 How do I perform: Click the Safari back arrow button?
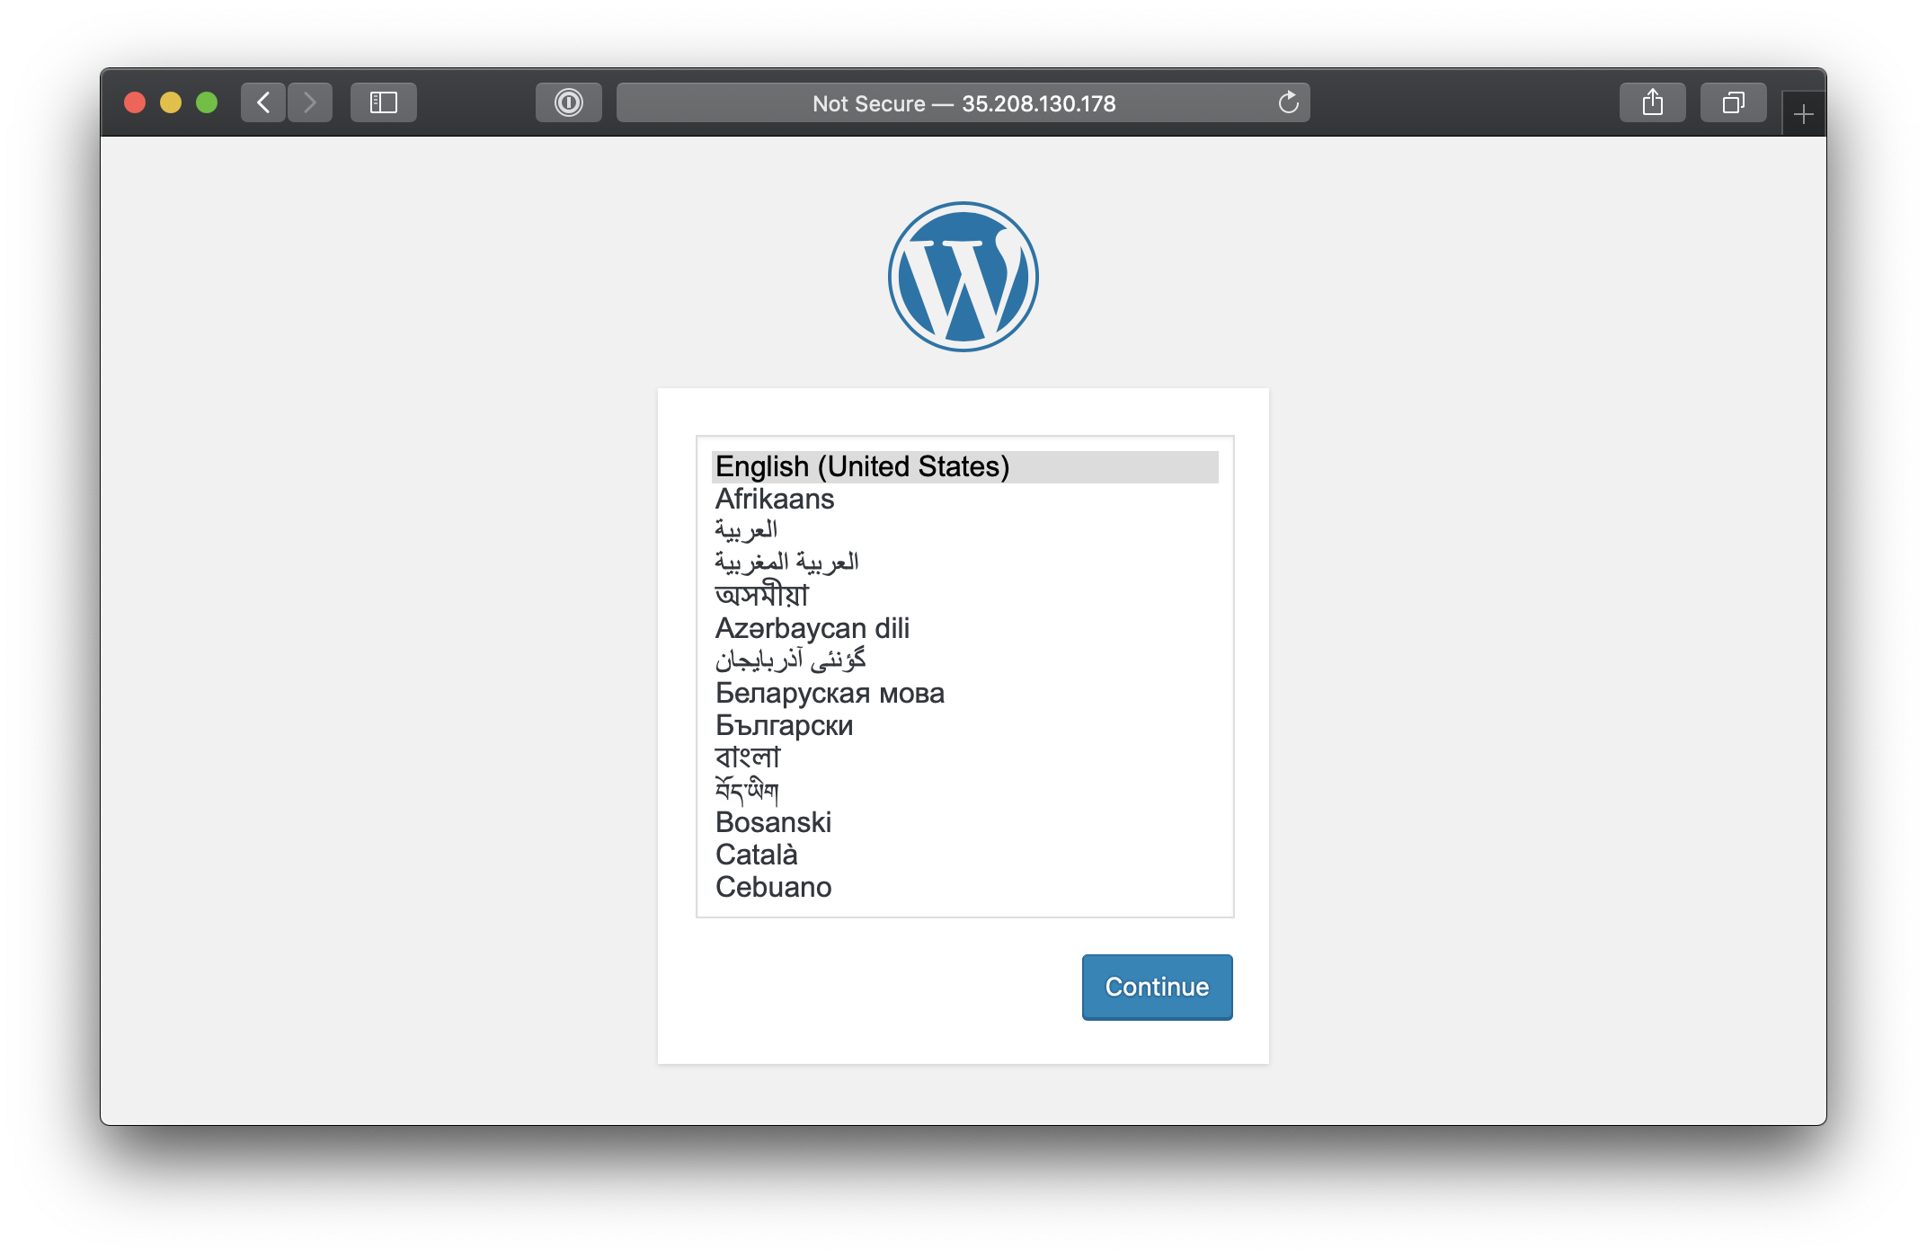point(263,102)
